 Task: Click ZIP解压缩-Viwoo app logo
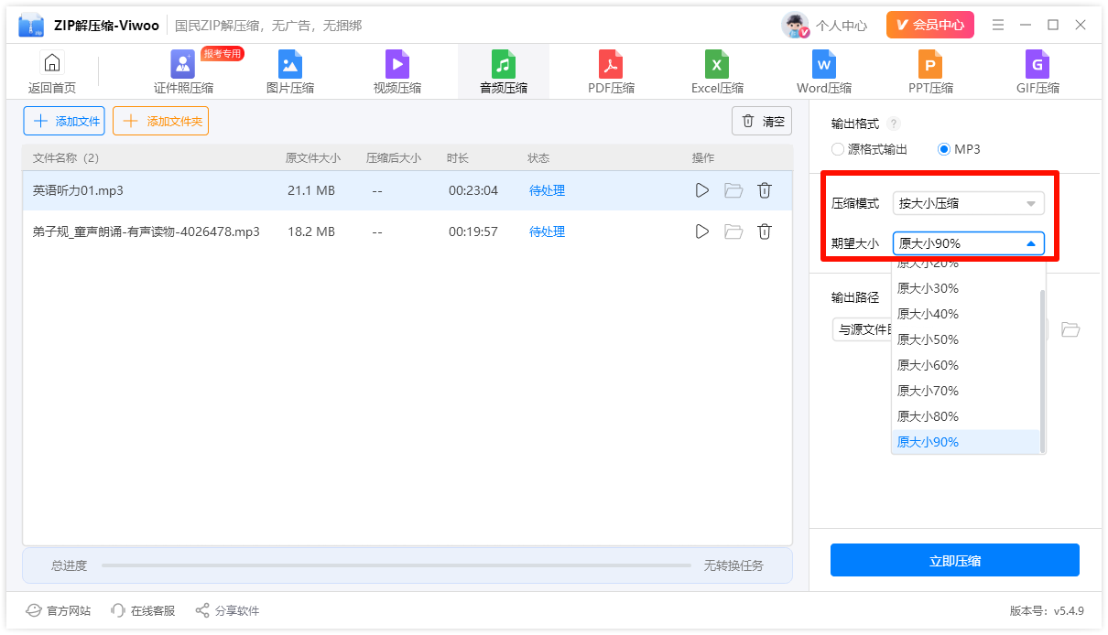[31, 25]
